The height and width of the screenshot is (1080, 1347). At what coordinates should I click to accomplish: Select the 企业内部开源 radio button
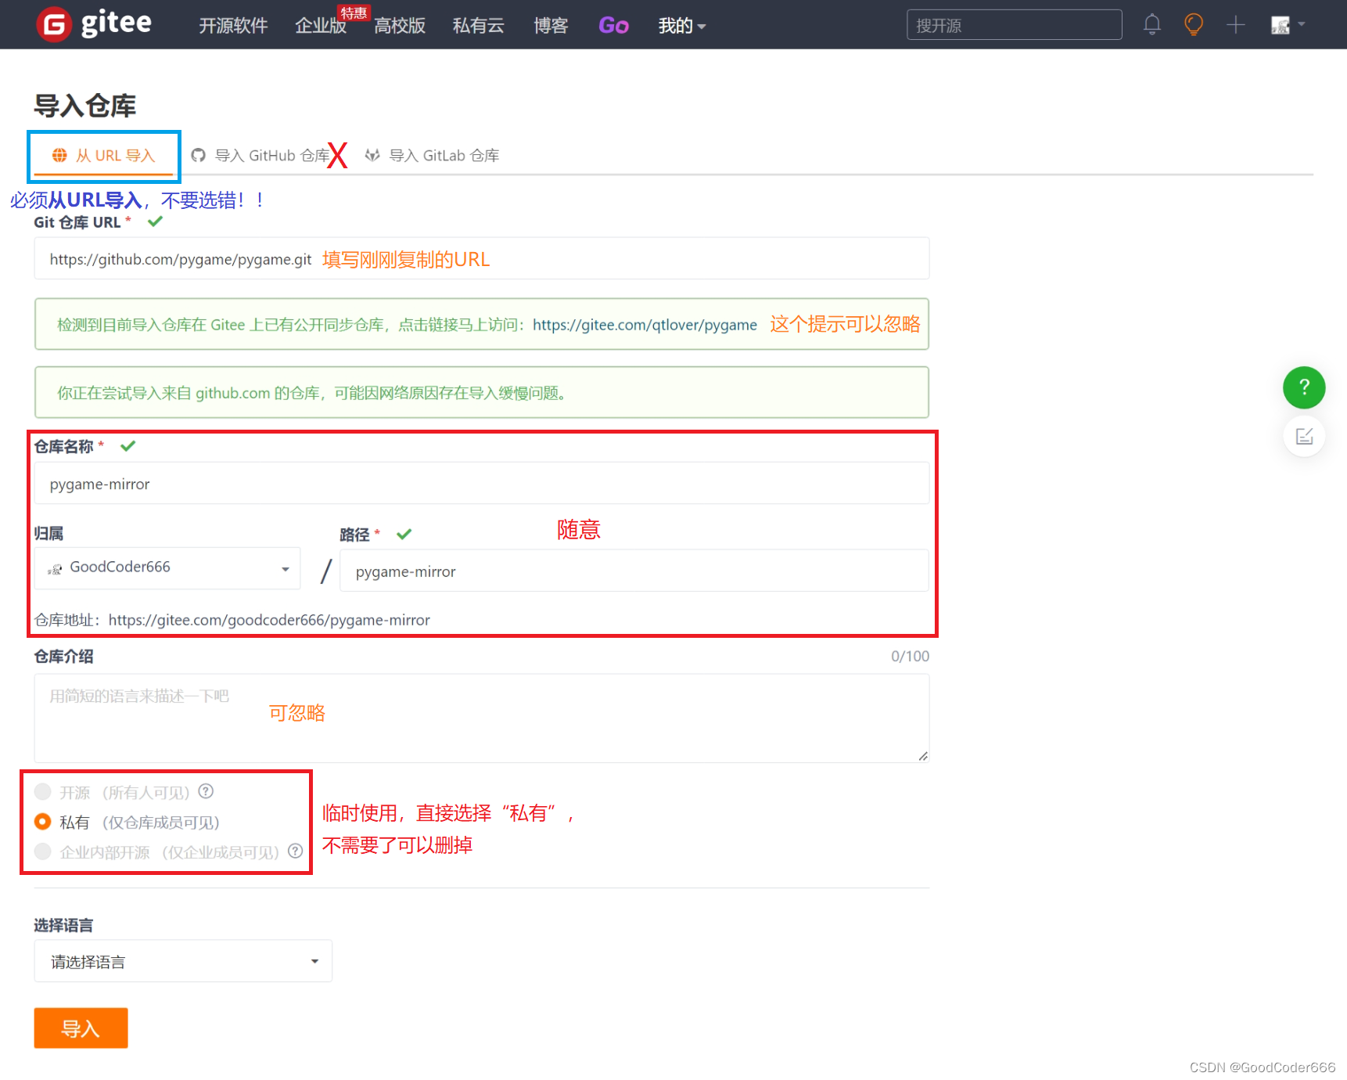pos(43,851)
